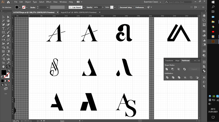
Task: Choose the Direct Selection tool
Action: click(8, 17)
